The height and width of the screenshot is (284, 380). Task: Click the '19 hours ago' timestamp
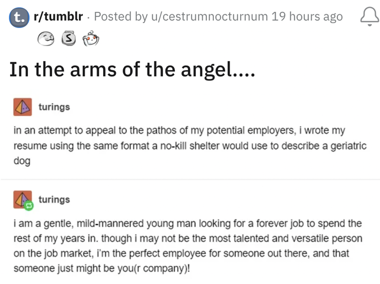[307, 17]
